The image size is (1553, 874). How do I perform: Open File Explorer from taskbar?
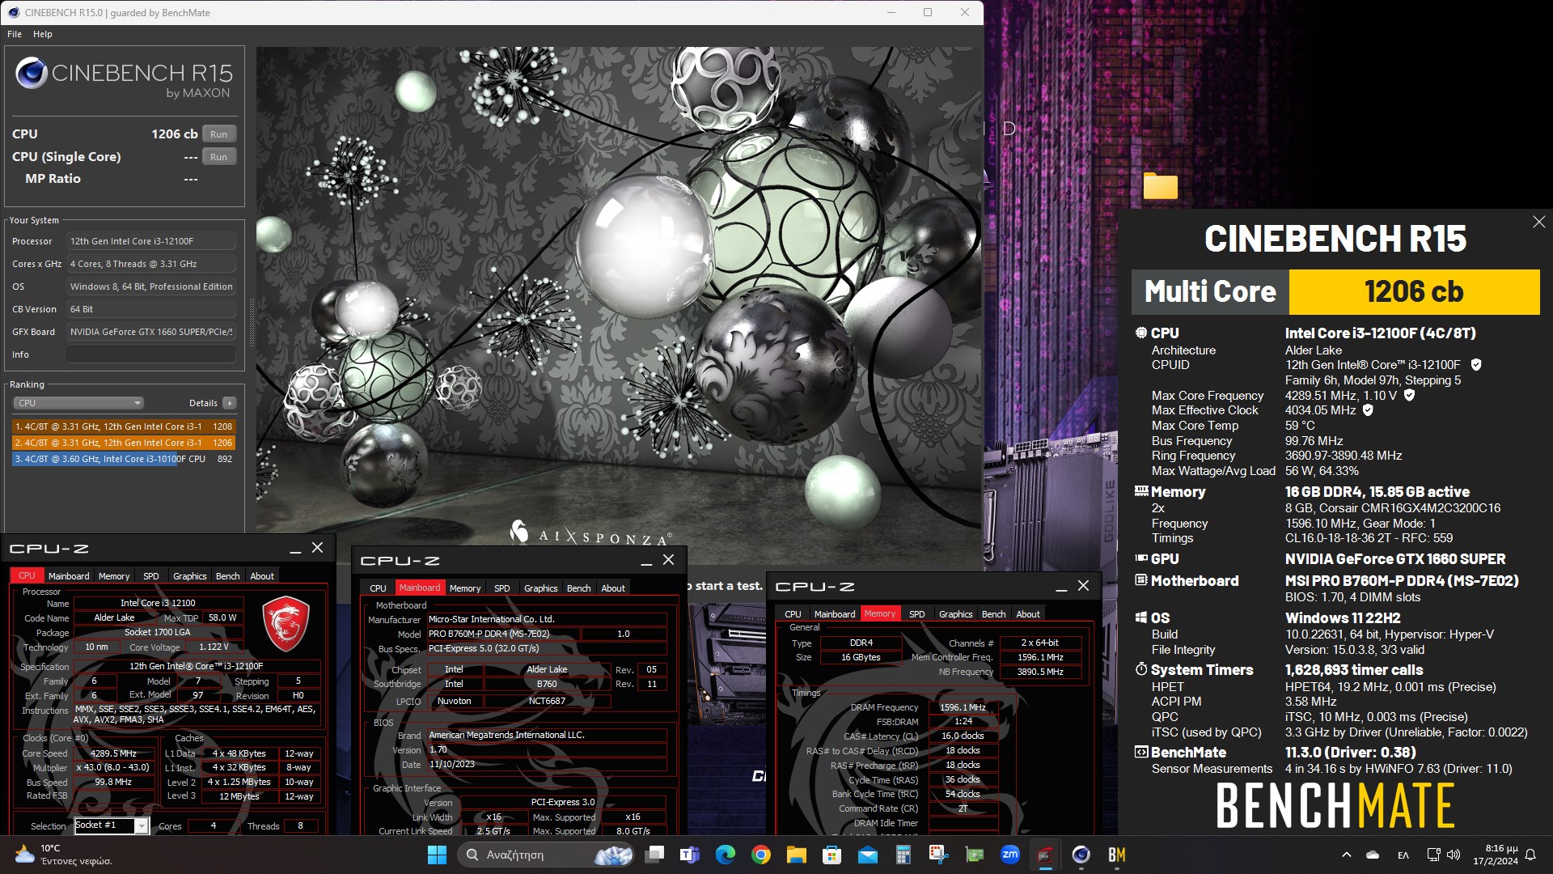[x=797, y=855]
